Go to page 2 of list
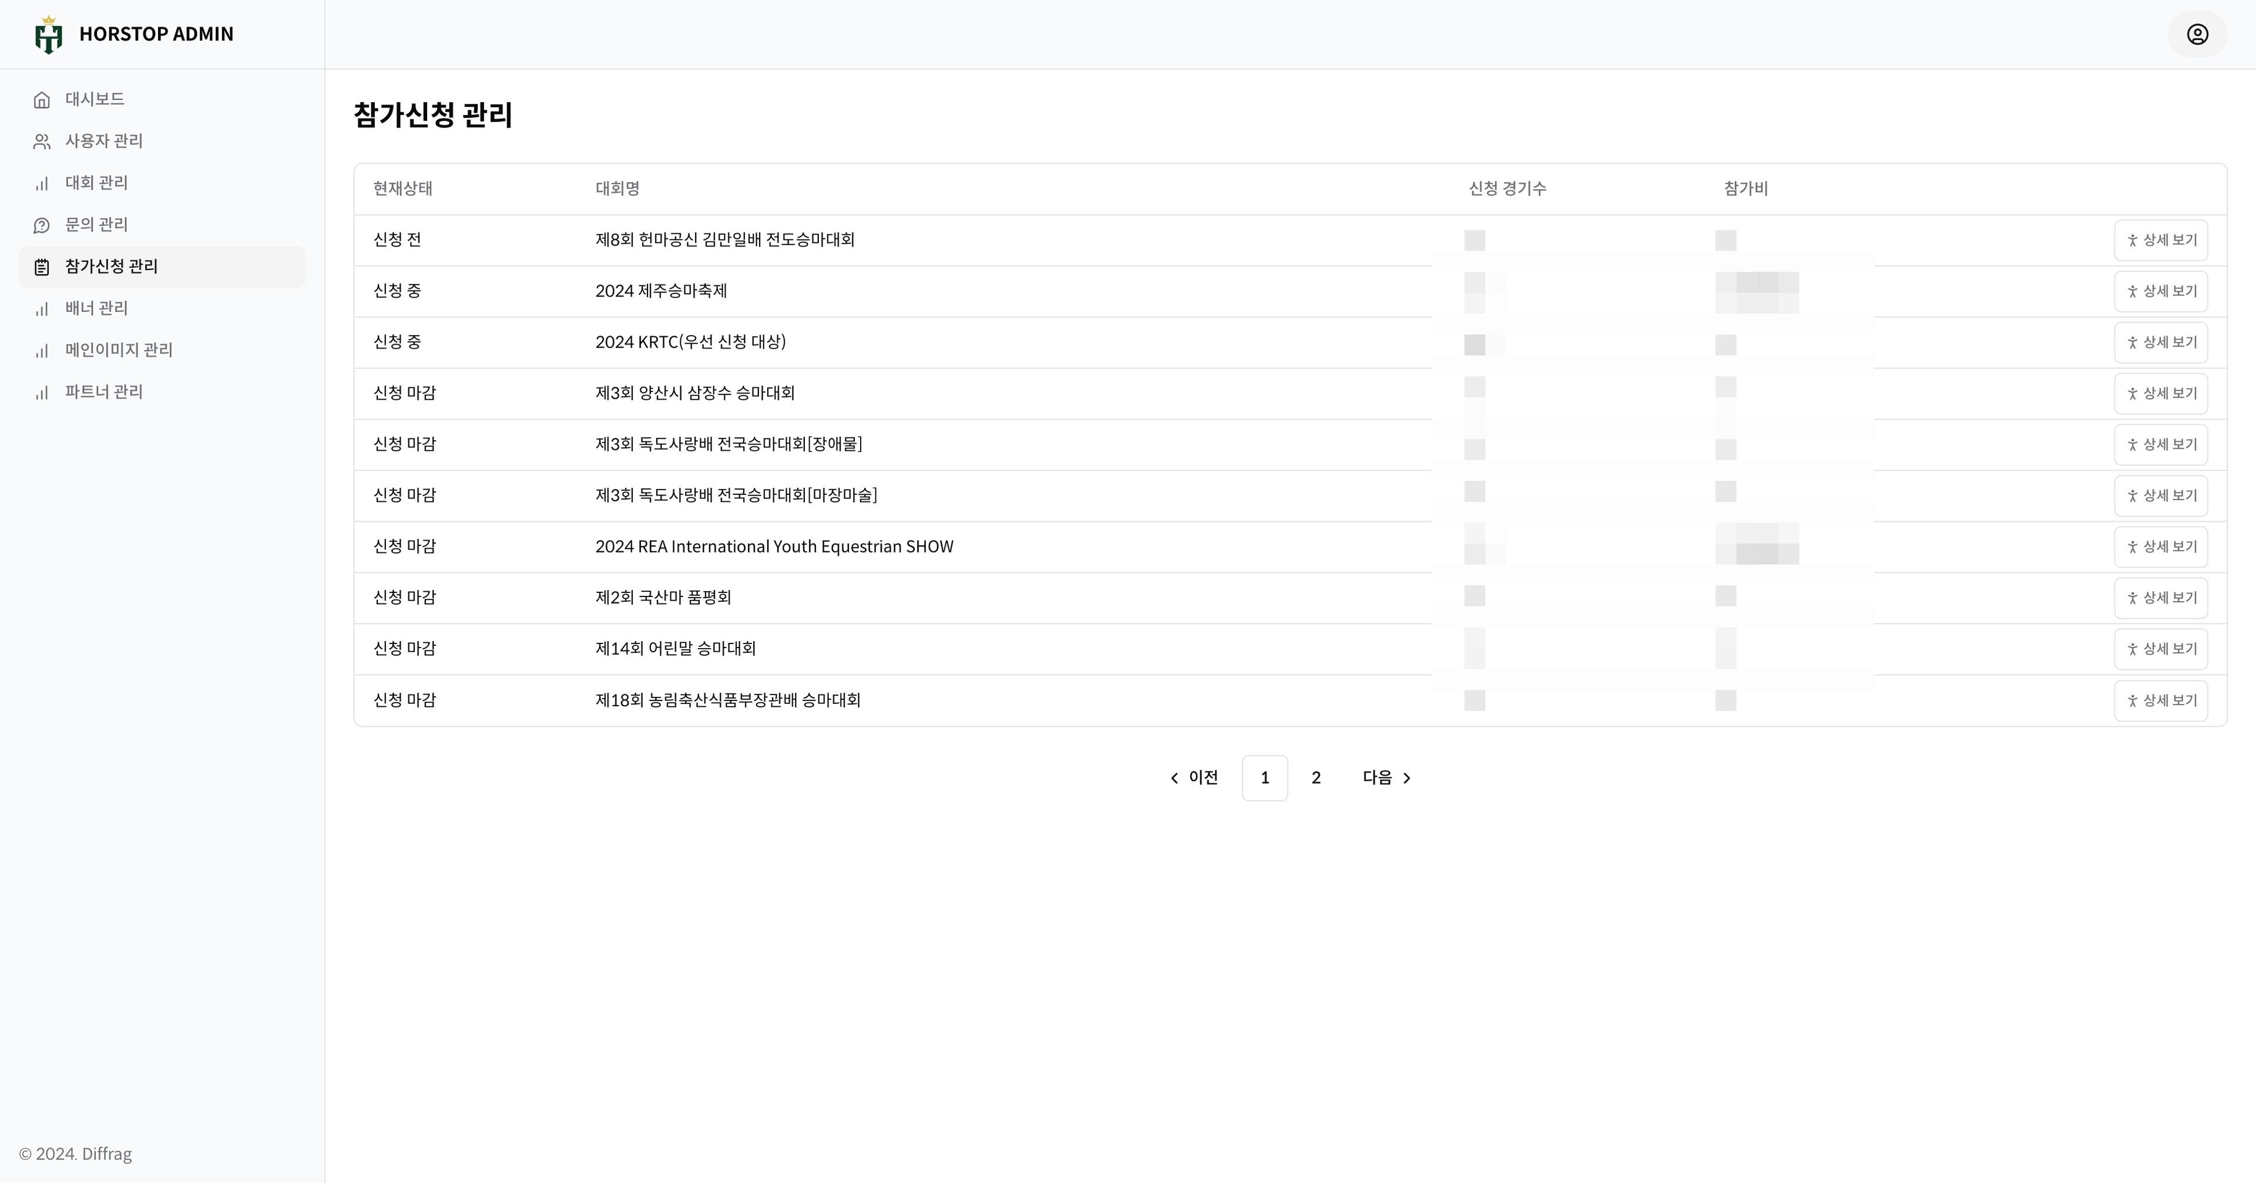2256x1183 pixels. [x=1315, y=778]
